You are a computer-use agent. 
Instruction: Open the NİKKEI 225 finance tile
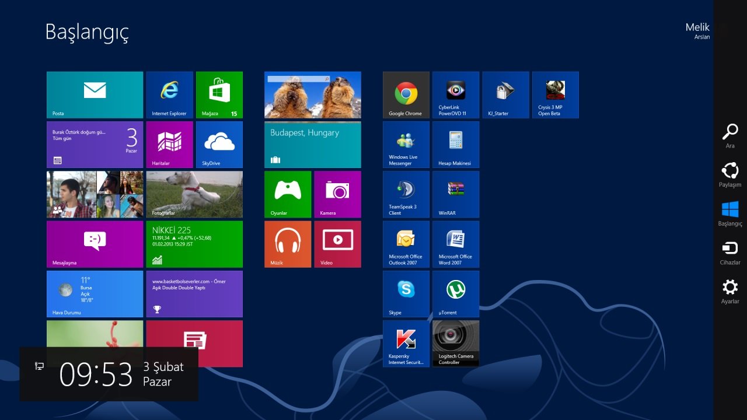pyautogui.click(x=194, y=244)
